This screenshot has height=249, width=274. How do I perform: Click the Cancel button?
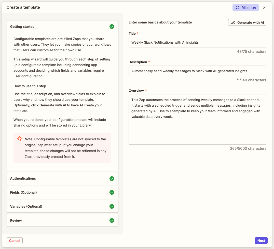point(15,240)
